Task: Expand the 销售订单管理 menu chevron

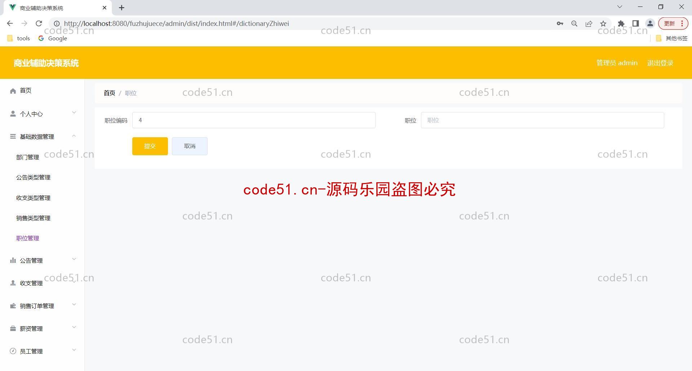Action: pos(74,305)
